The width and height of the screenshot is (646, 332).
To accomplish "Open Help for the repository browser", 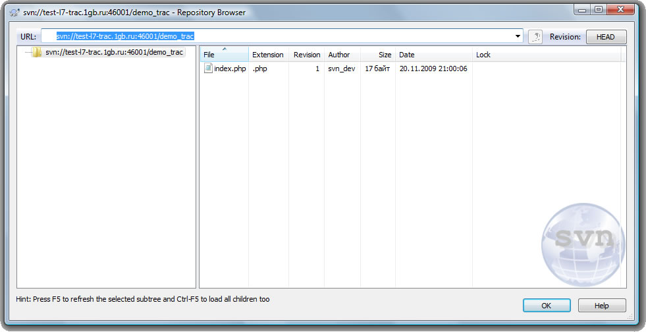I will [601, 306].
